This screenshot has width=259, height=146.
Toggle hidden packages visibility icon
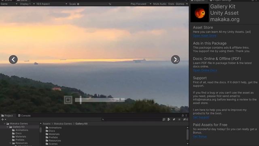pyautogui.click(x=185, y=119)
